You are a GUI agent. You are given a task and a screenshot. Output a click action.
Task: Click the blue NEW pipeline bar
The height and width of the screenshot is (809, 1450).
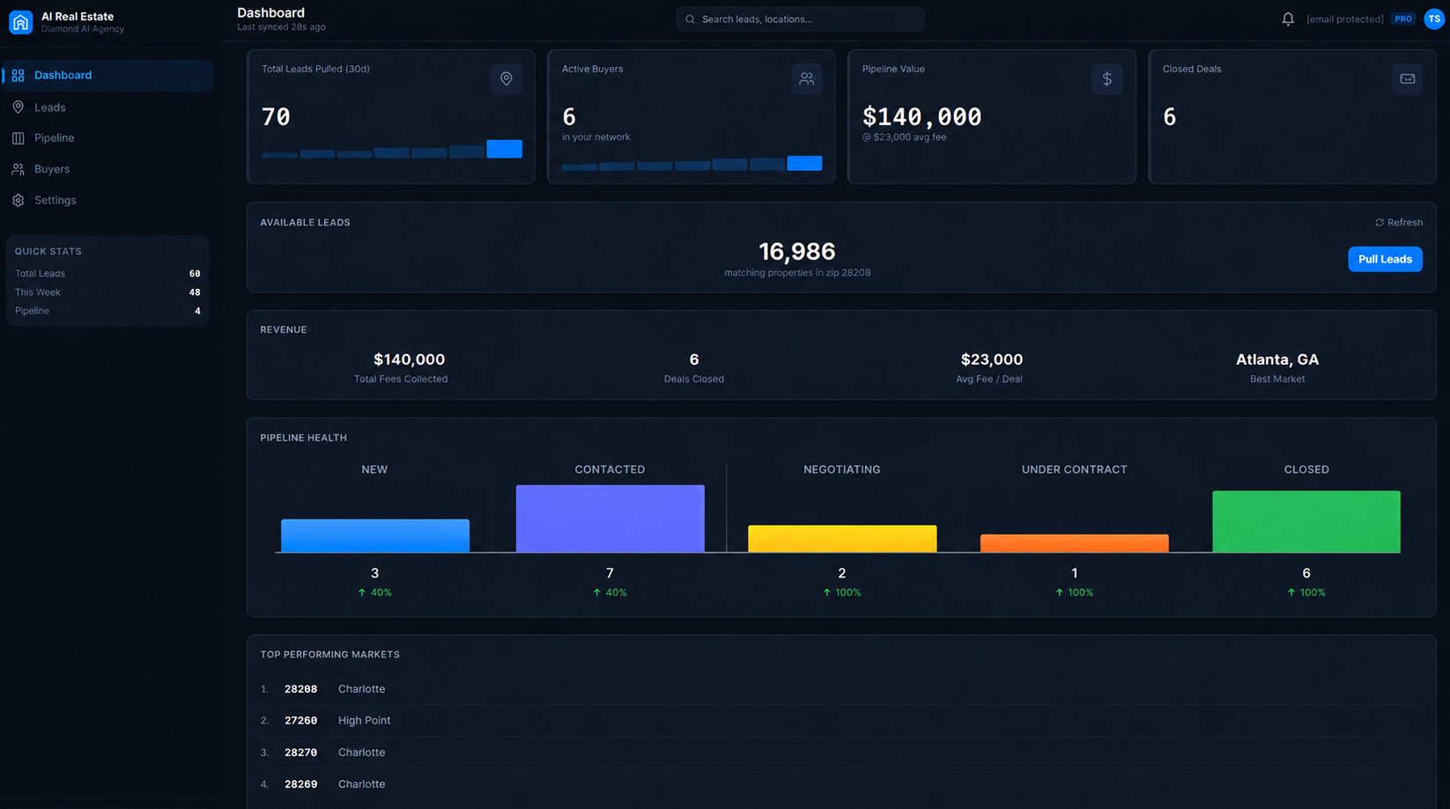[x=374, y=536]
